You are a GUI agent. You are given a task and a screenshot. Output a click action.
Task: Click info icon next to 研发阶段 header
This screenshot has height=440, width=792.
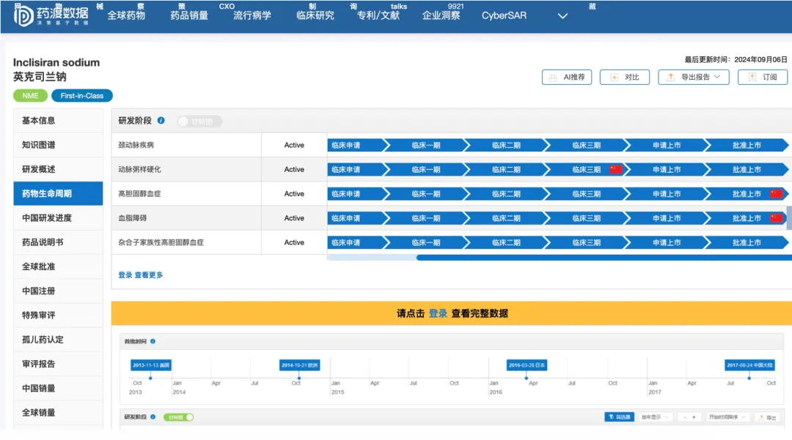click(x=161, y=121)
